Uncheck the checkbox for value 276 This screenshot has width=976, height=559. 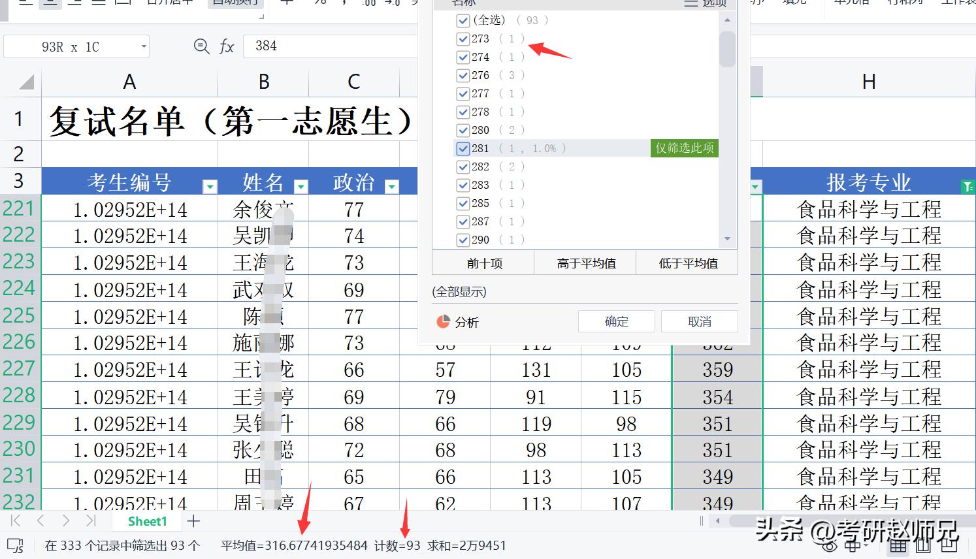click(463, 75)
